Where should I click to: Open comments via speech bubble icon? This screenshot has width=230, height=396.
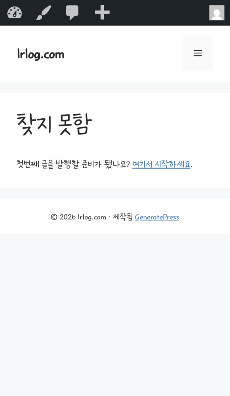click(72, 13)
